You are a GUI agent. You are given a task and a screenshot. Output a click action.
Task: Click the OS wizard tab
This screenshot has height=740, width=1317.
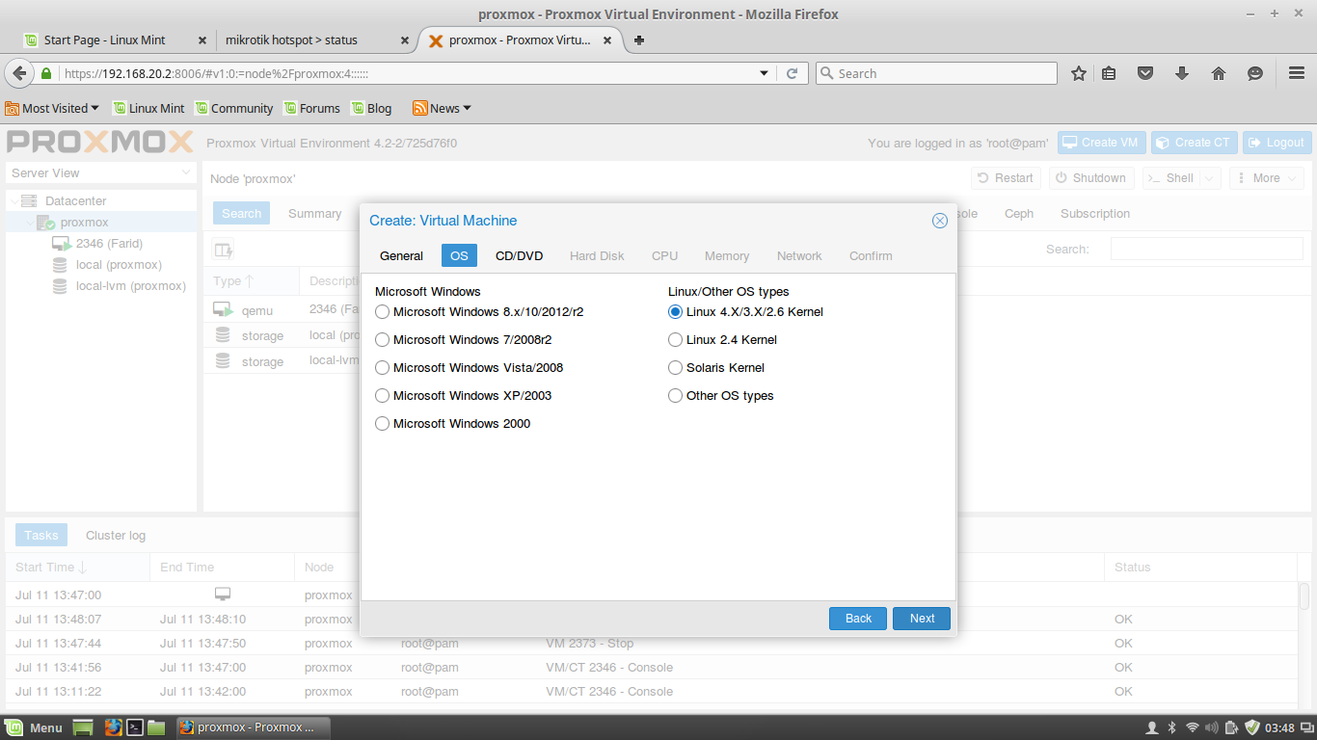click(x=459, y=255)
